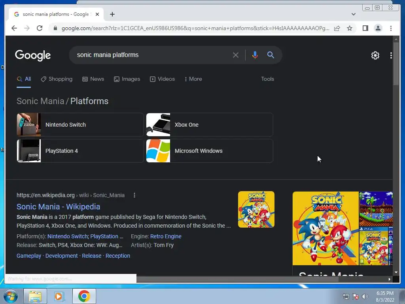The image size is (405, 304).
Task: Click Nintendo Switch link in Platform(s)
Action: [x=68, y=236]
